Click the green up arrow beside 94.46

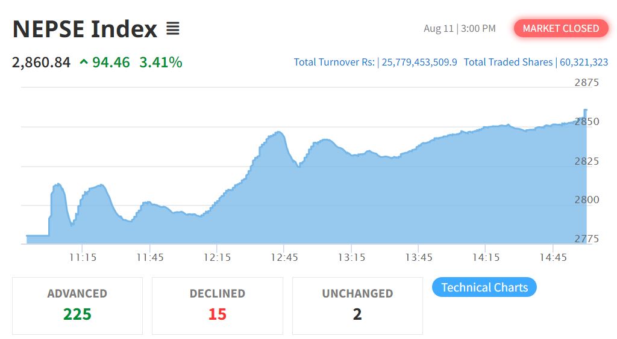(x=83, y=62)
